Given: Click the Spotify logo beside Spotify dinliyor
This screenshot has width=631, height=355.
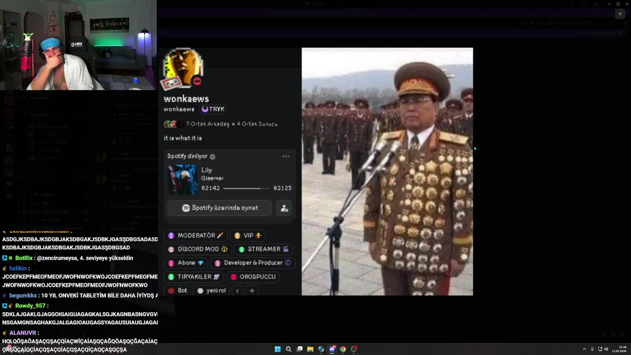Looking at the screenshot, I should (x=212, y=156).
